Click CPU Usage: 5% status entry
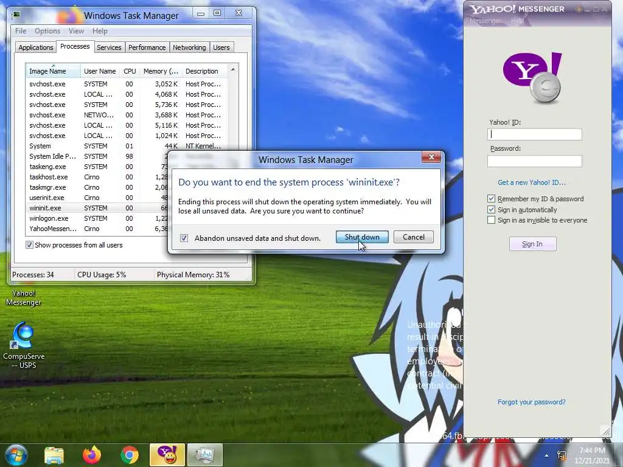The height and width of the screenshot is (467, 623). pos(102,274)
